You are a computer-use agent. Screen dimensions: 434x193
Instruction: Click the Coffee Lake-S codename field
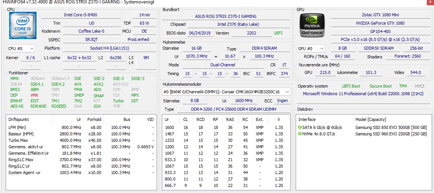tap(91, 31)
